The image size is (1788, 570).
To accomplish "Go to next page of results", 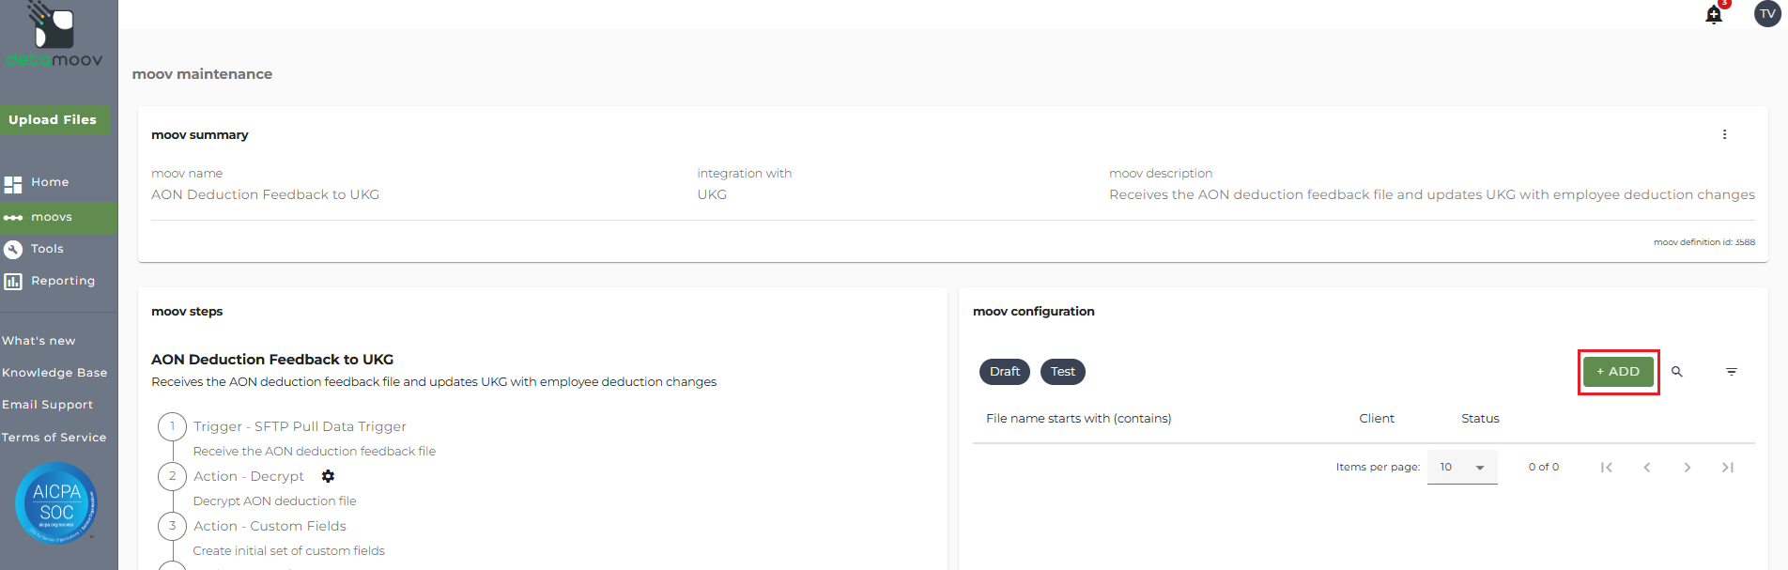I will [x=1688, y=467].
